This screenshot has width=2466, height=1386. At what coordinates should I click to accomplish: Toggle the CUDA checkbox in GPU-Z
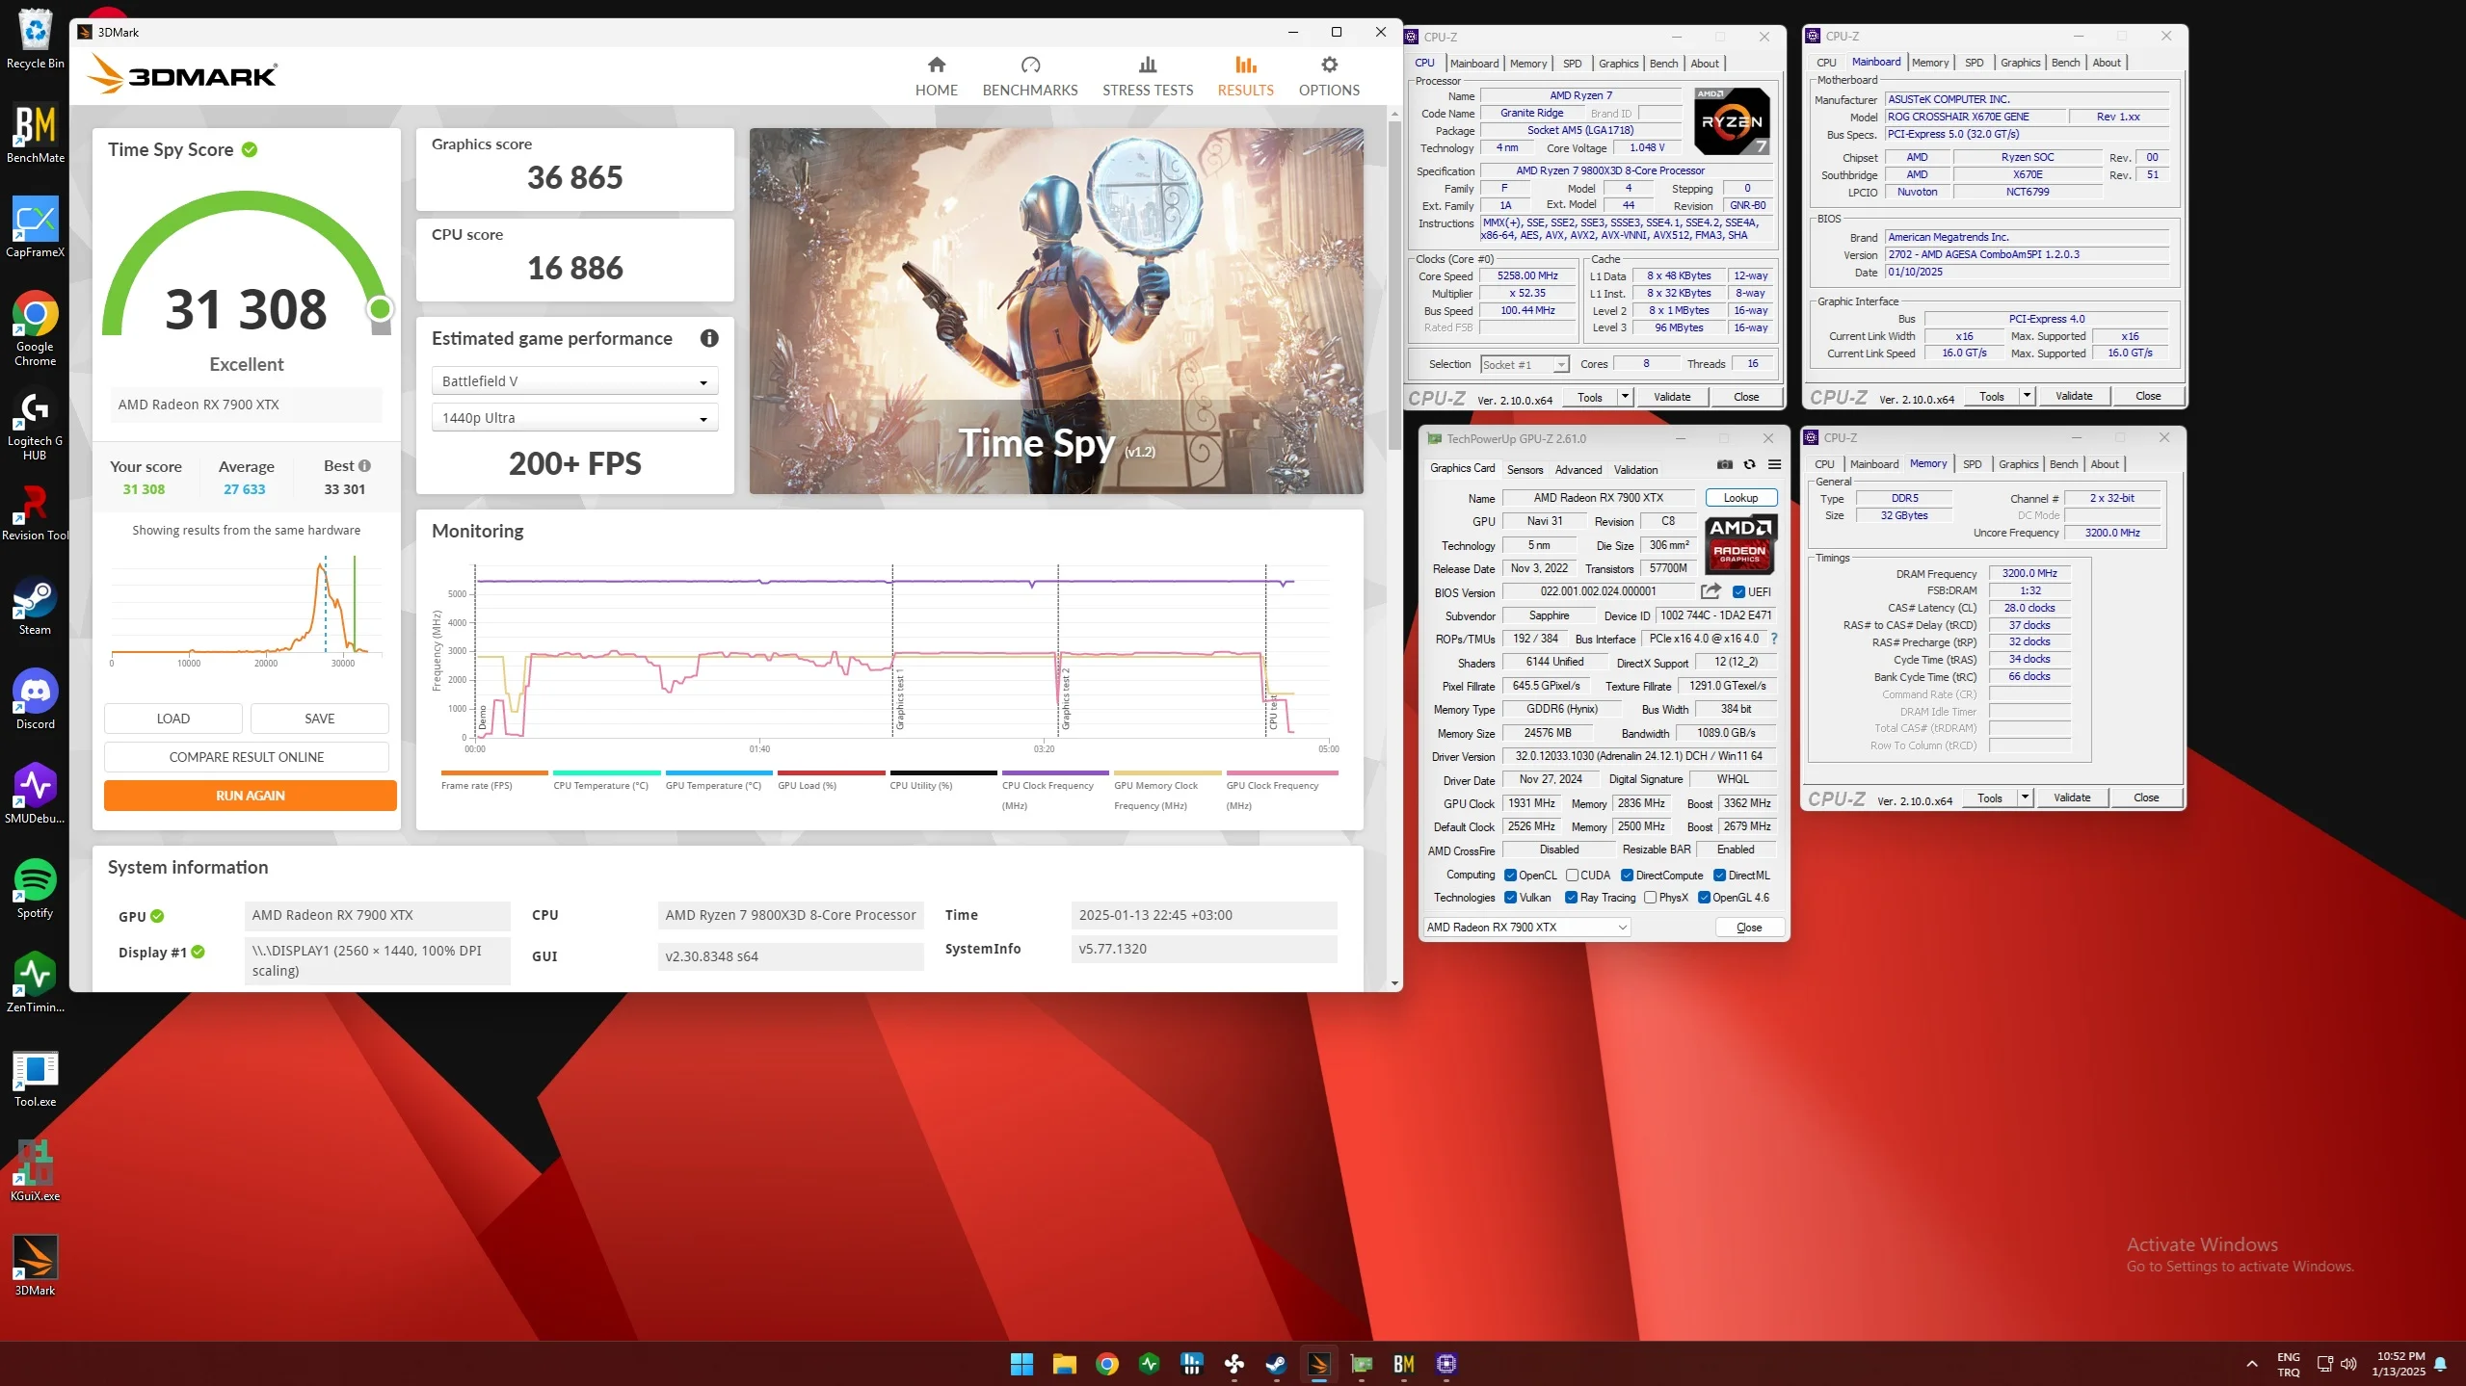1572,876
